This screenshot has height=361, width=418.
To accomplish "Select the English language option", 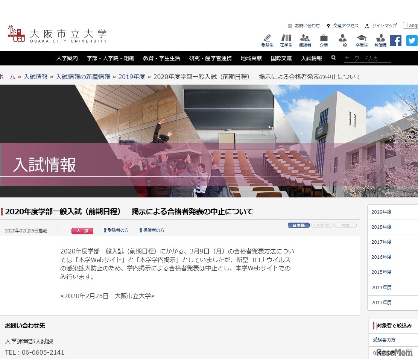I will [322, 225].
